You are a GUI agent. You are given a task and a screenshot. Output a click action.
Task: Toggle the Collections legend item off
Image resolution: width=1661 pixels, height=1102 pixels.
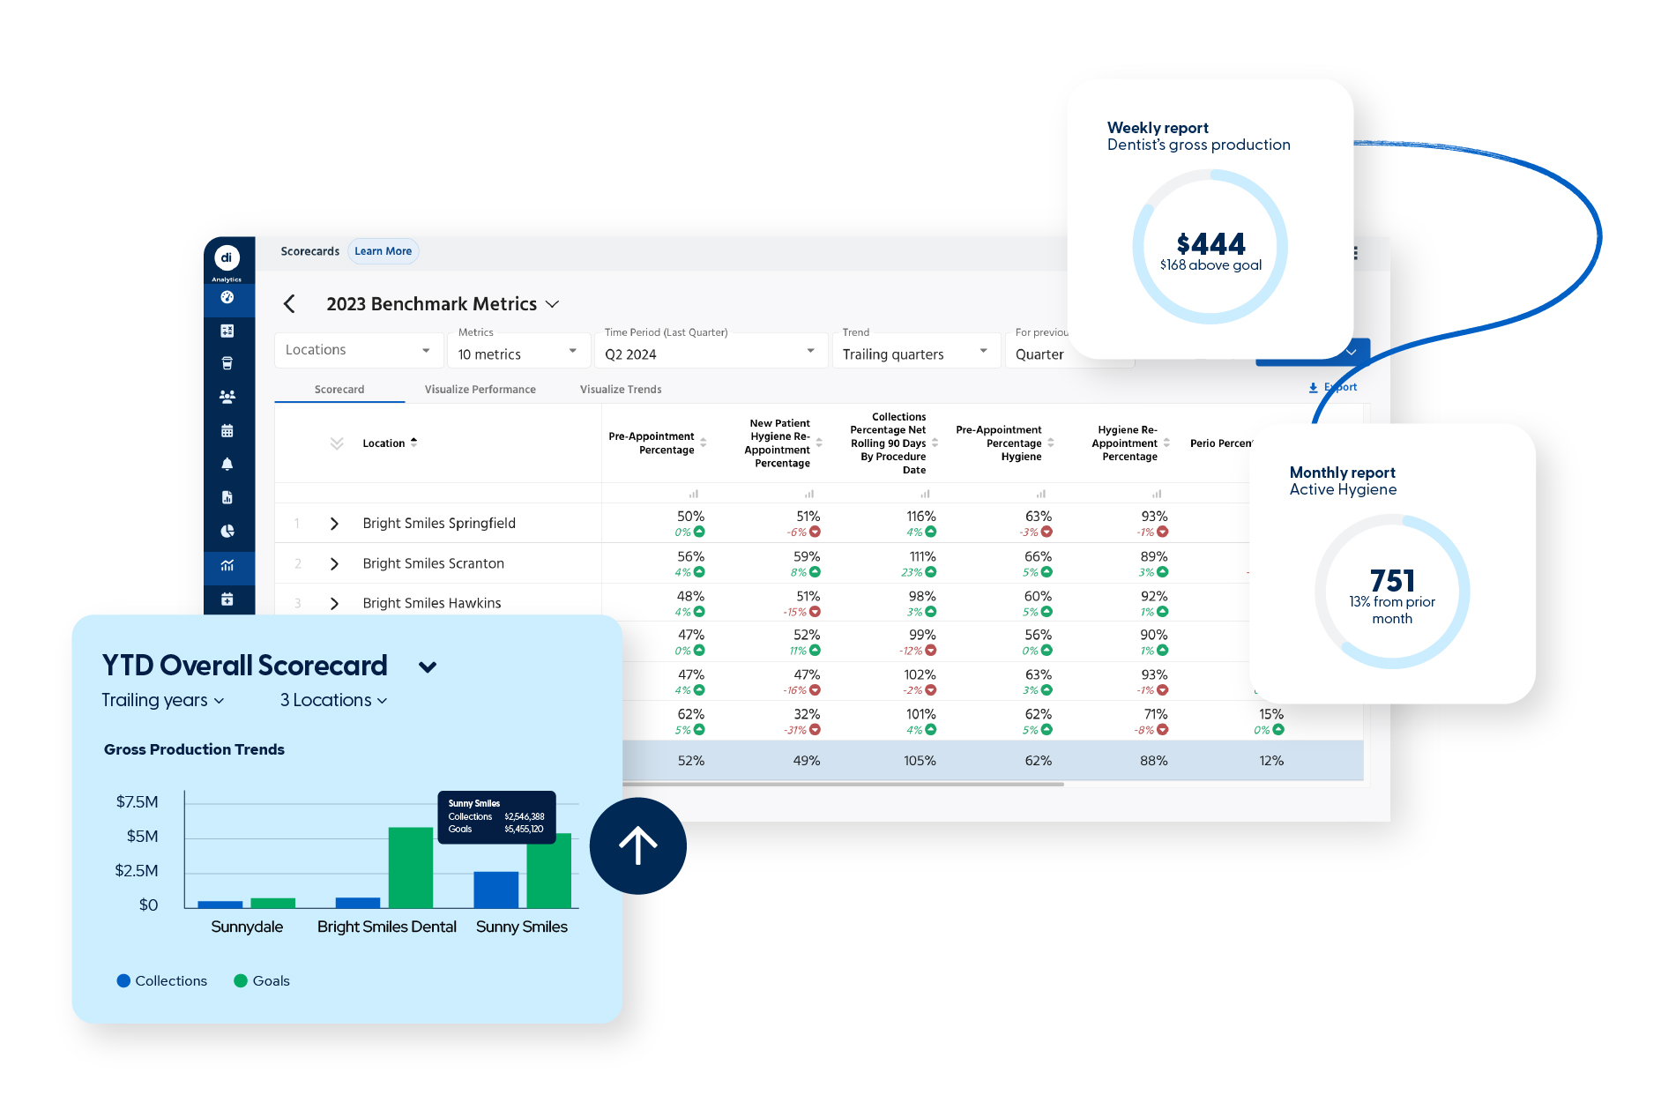click(x=162, y=980)
